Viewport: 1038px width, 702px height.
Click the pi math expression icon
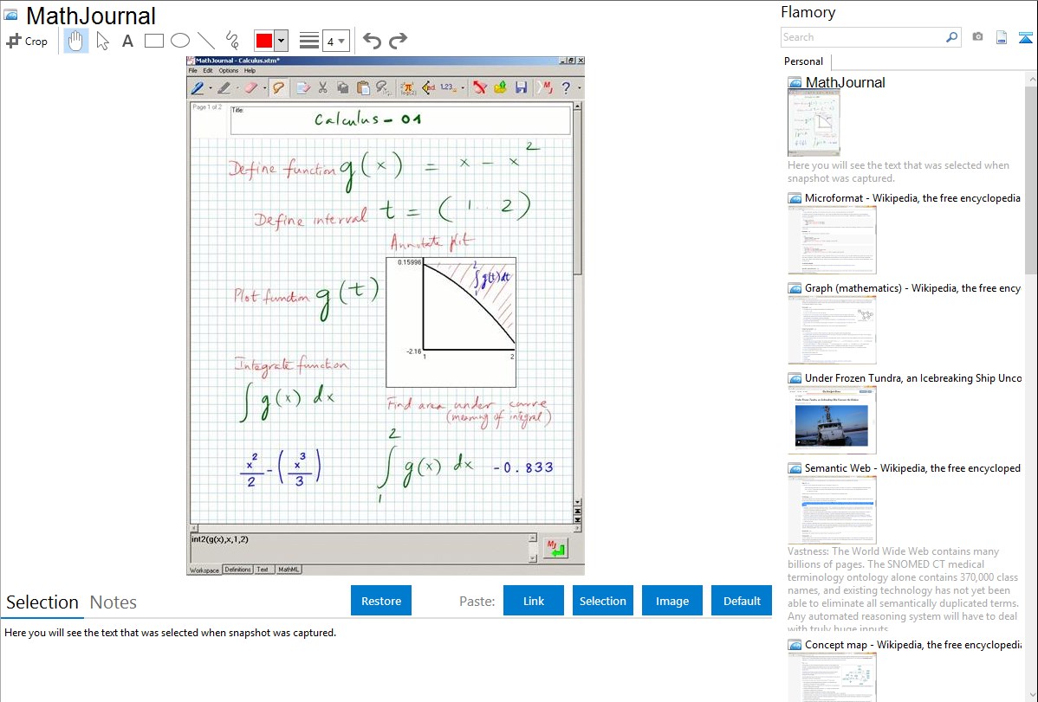(407, 87)
